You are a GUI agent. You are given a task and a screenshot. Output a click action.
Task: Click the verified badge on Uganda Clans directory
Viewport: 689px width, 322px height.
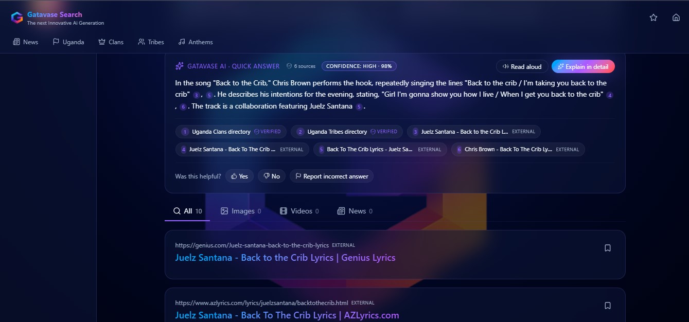[x=267, y=132]
